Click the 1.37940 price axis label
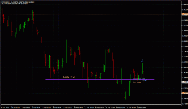 pyautogui.click(x=185, y=47)
